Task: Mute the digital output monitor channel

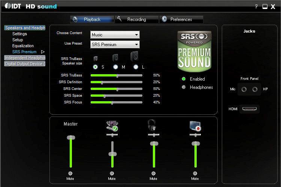Action: click(x=195, y=173)
